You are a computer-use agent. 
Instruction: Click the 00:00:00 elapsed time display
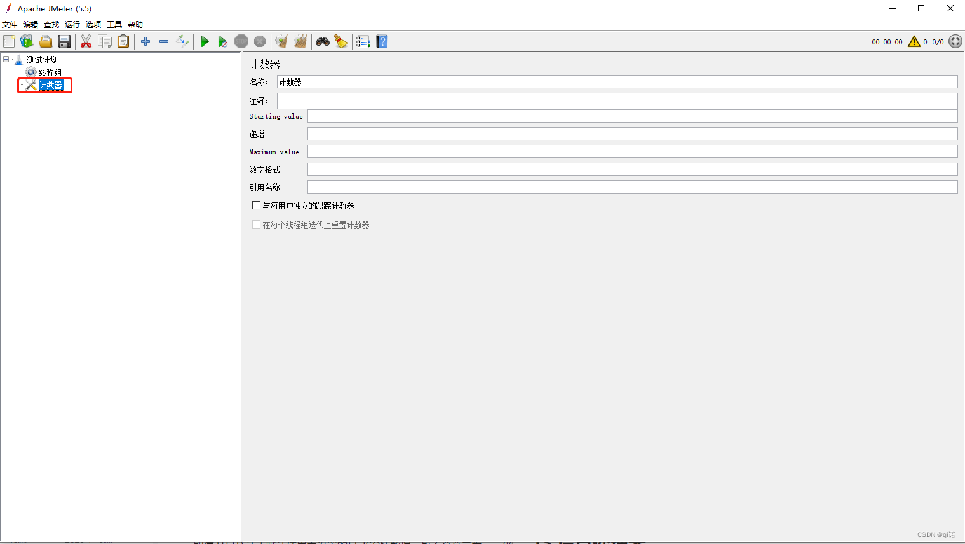887,42
